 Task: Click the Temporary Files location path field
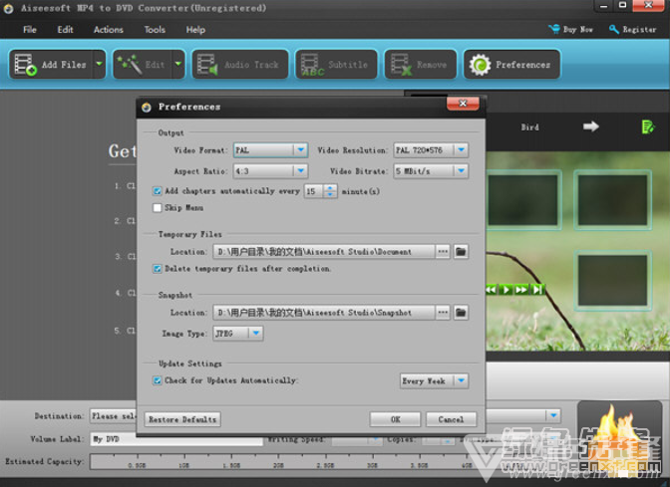[x=324, y=252]
